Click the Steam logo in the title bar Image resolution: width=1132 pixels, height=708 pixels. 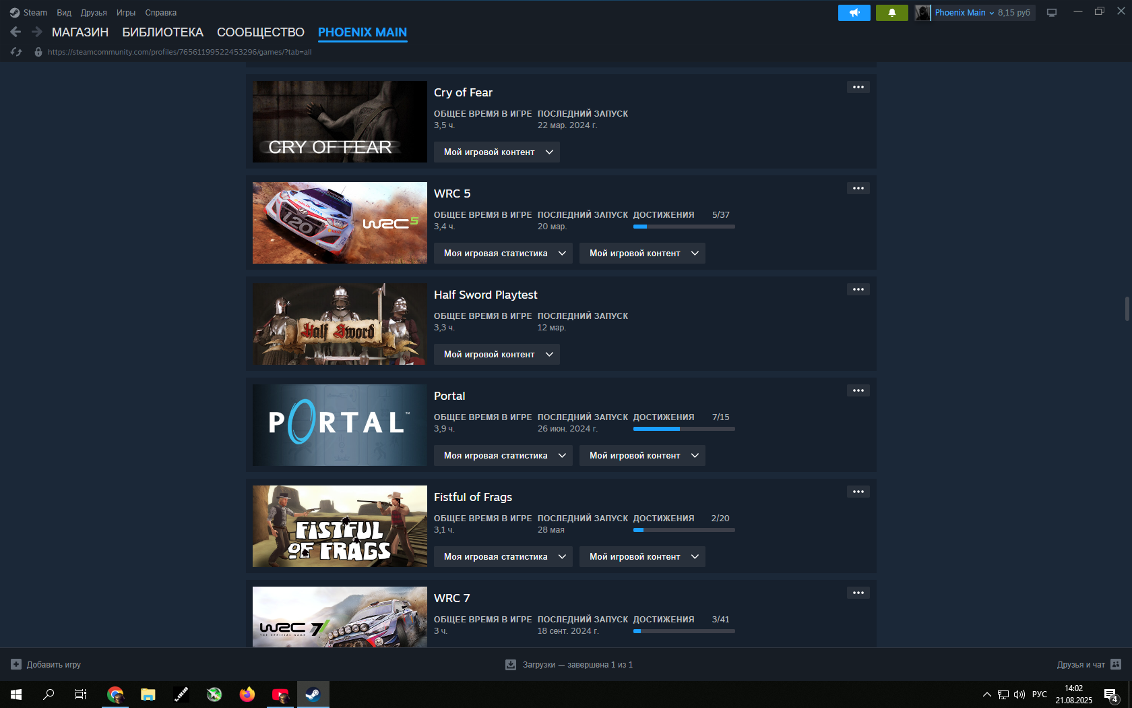pyautogui.click(x=15, y=13)
